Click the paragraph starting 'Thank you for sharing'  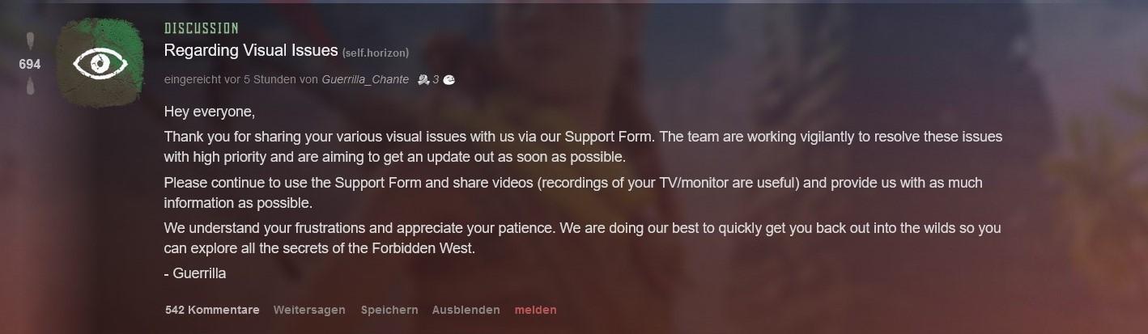[583, 146]
